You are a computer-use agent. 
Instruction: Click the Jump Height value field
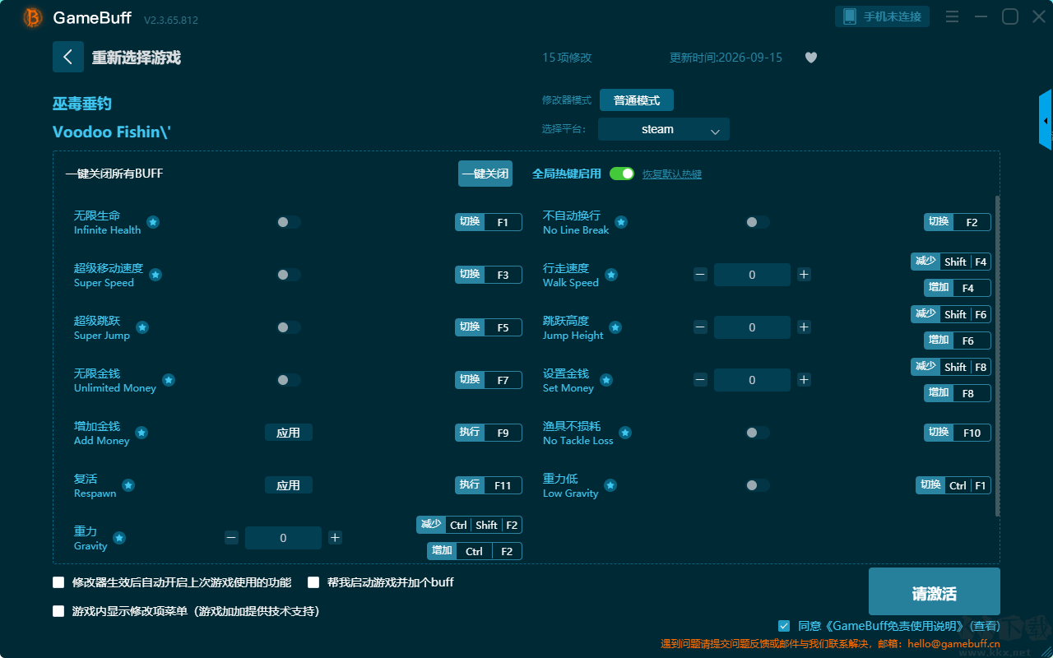tap(752, 327)
